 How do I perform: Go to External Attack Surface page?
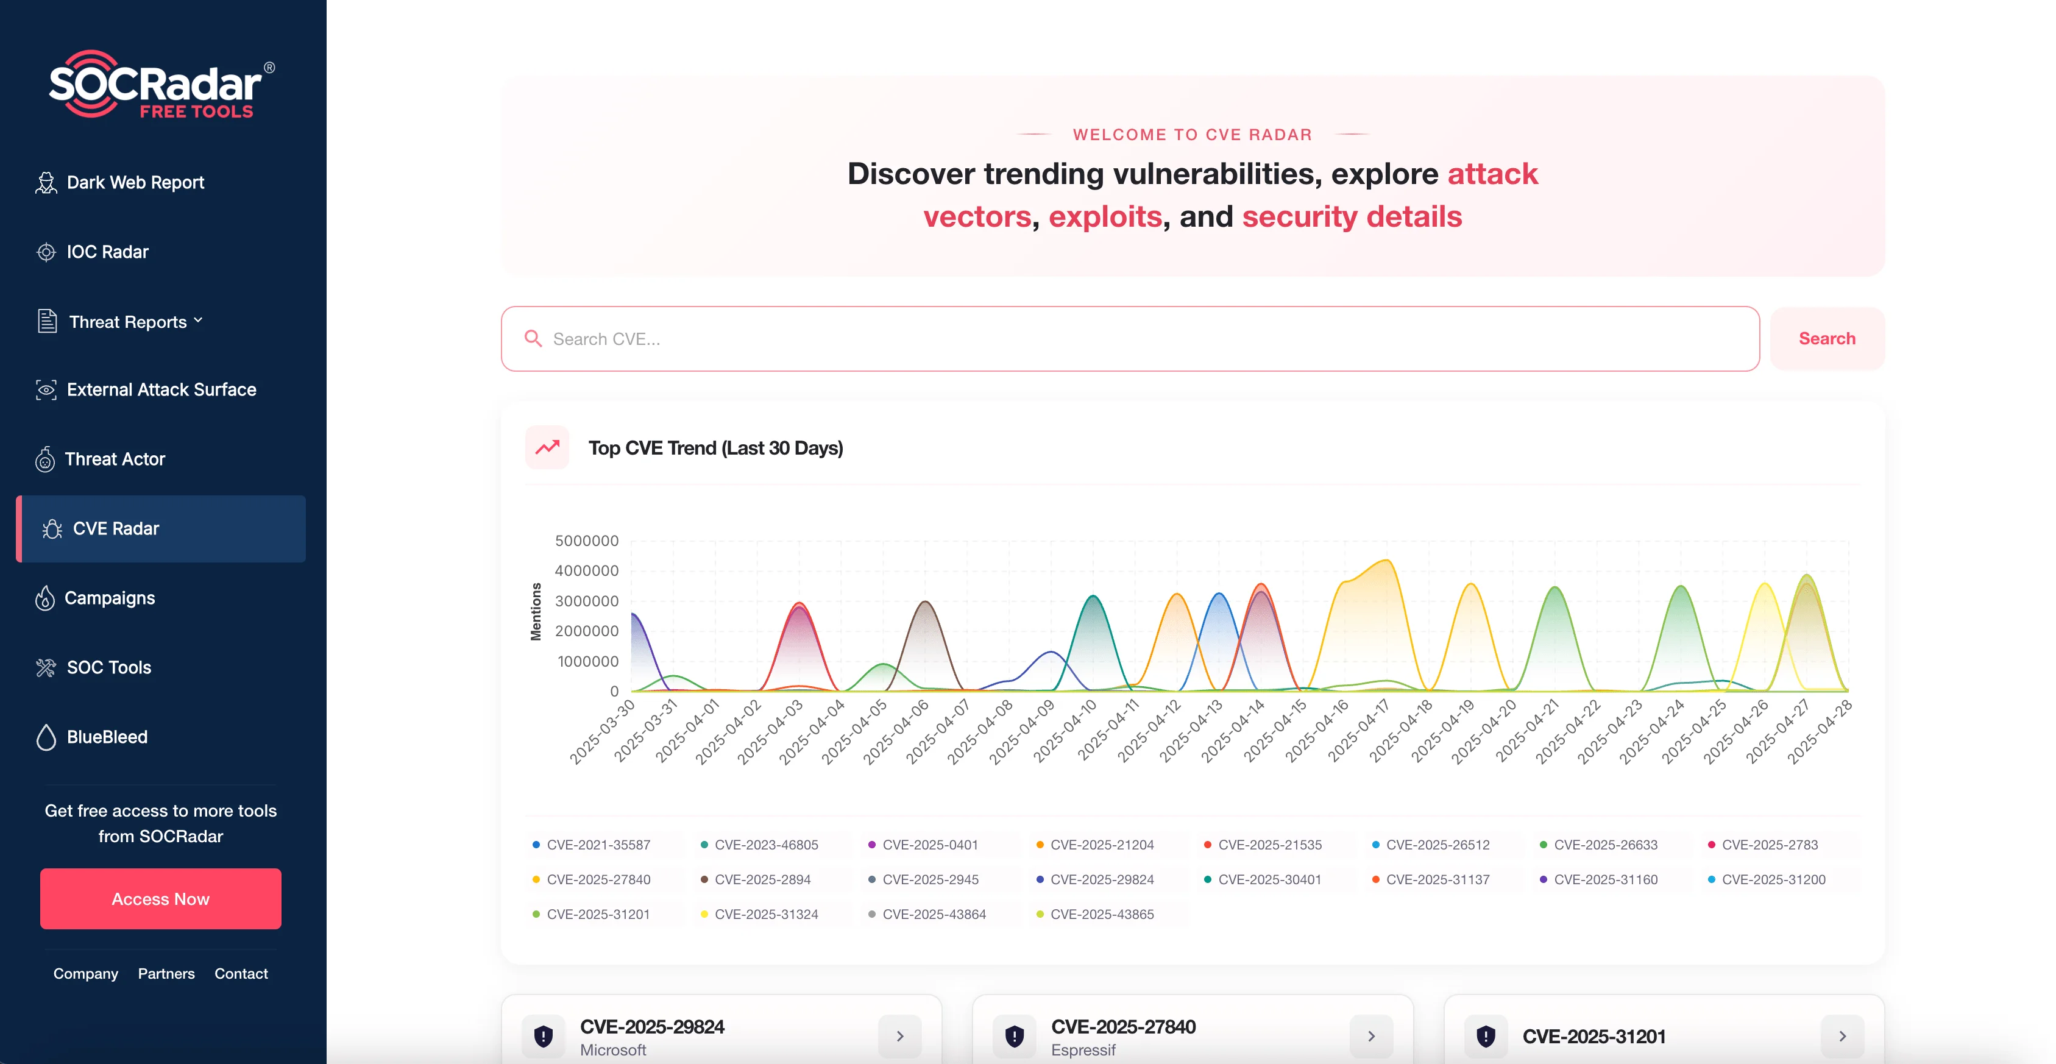[161, 389]
